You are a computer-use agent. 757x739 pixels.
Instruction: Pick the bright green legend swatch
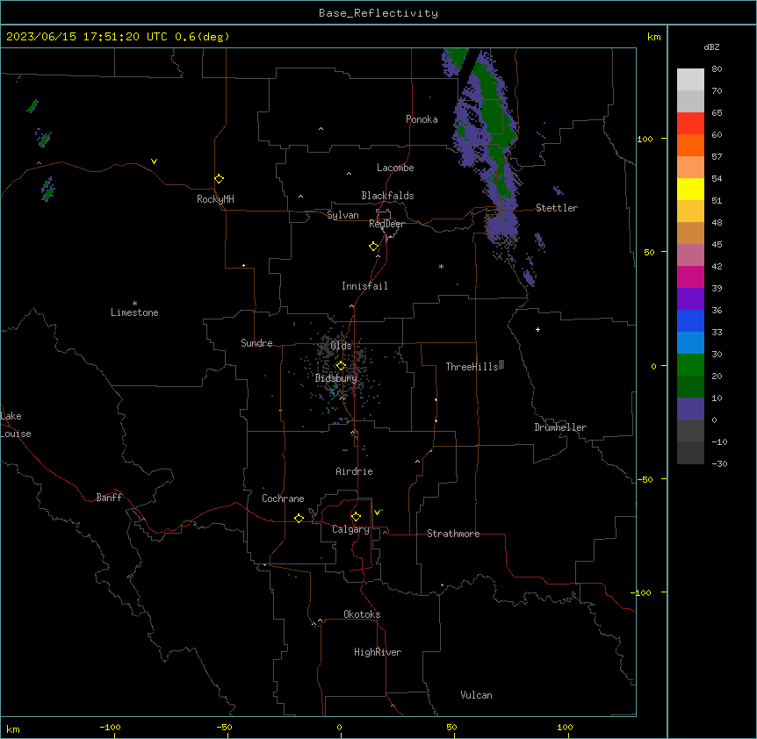pyautogui.click(x=690, y=365)
